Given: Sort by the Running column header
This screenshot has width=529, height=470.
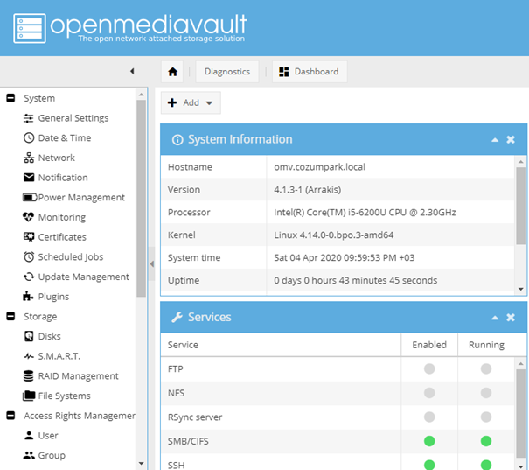Looking at the screenshot, I should 486,345.
